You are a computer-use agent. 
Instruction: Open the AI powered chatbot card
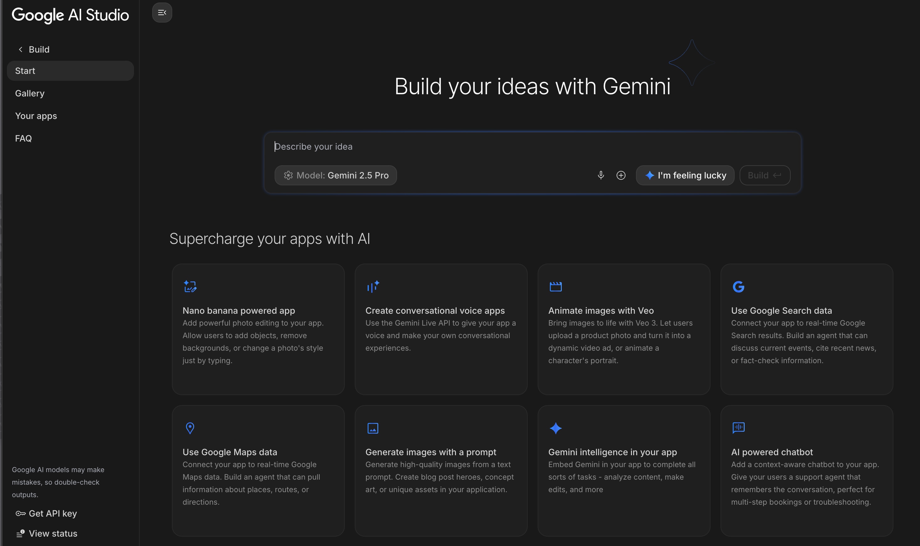coord(806,470)
